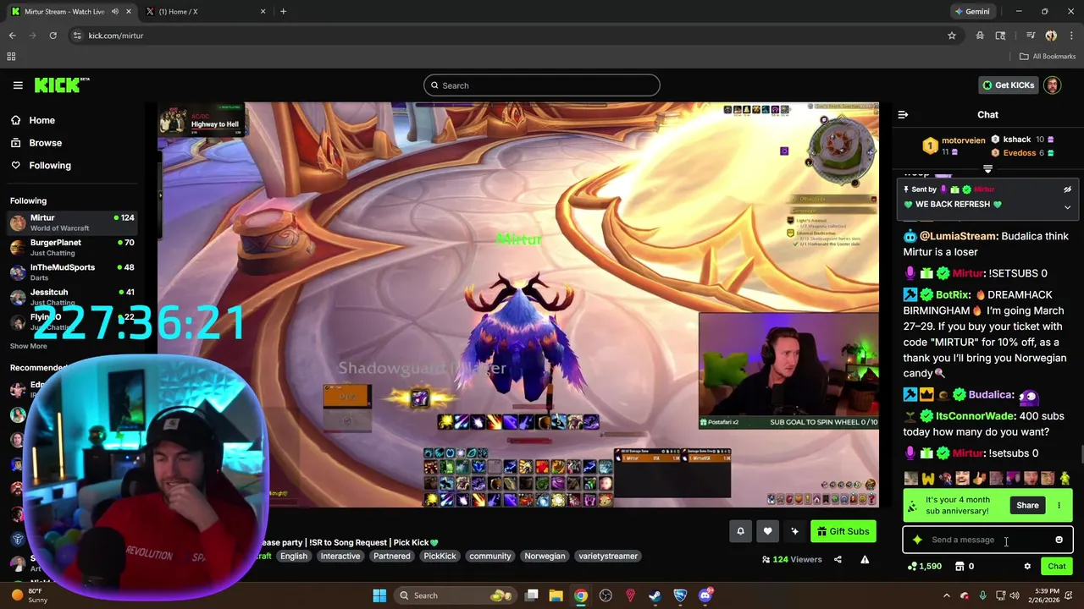1084x609 pixels.
Task: Open sub anniversary three-dot options
Action: tap(1059, 506)
